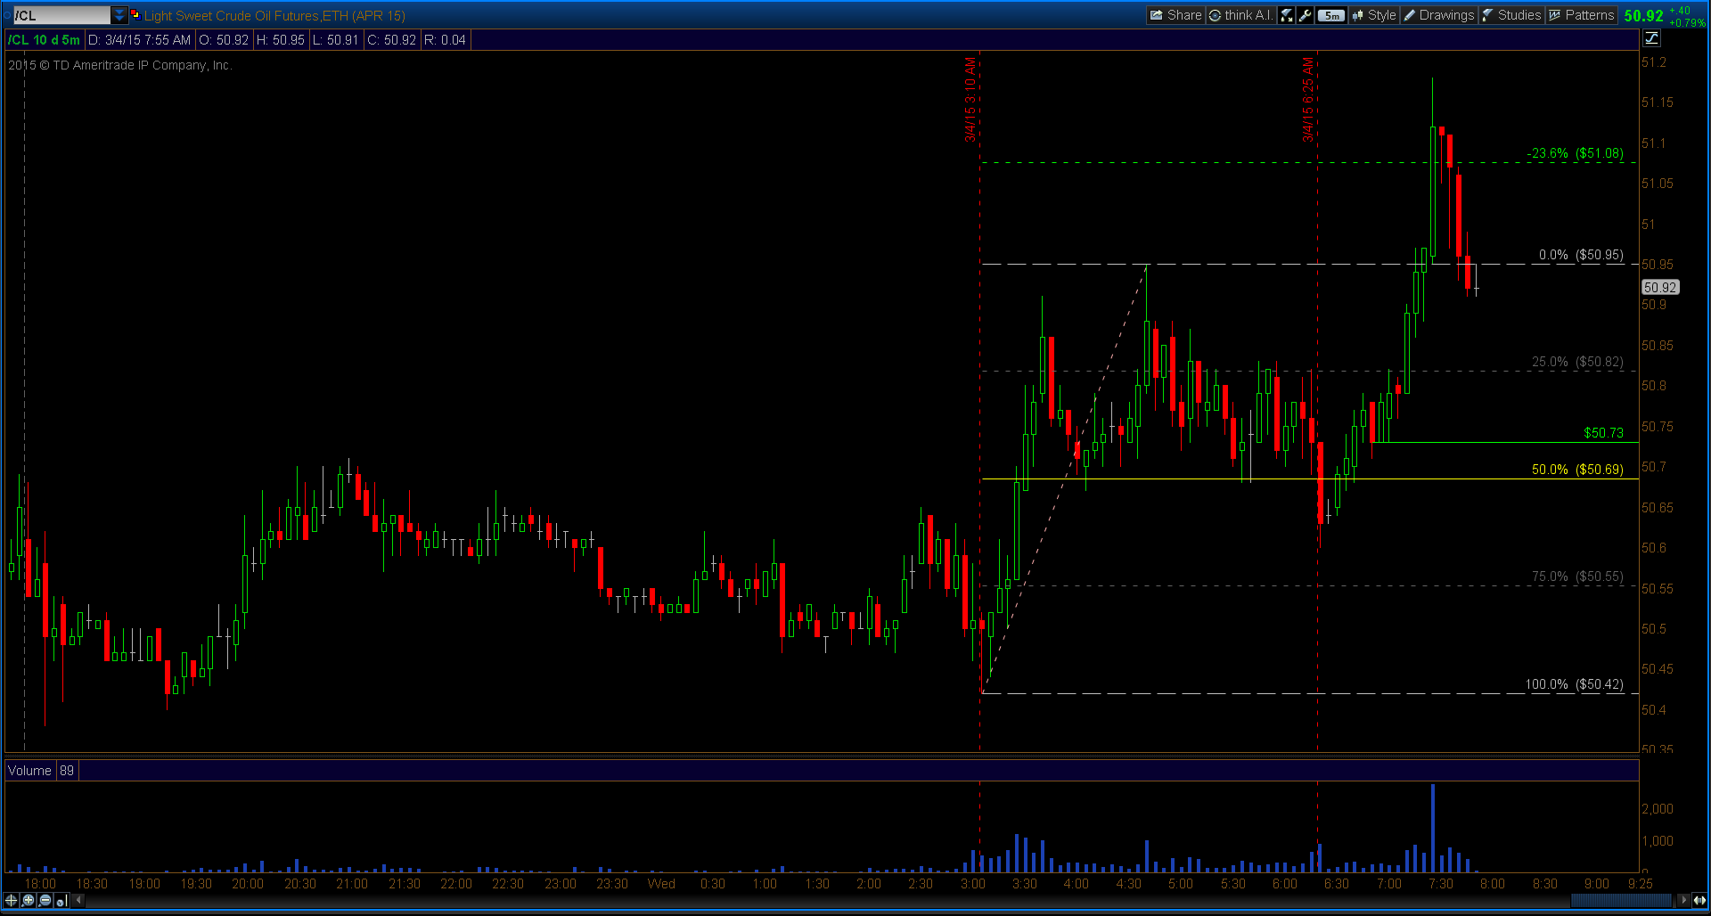Click the low price L: 50.91 readout
The image size is (1711, 916).
(335, 40)
